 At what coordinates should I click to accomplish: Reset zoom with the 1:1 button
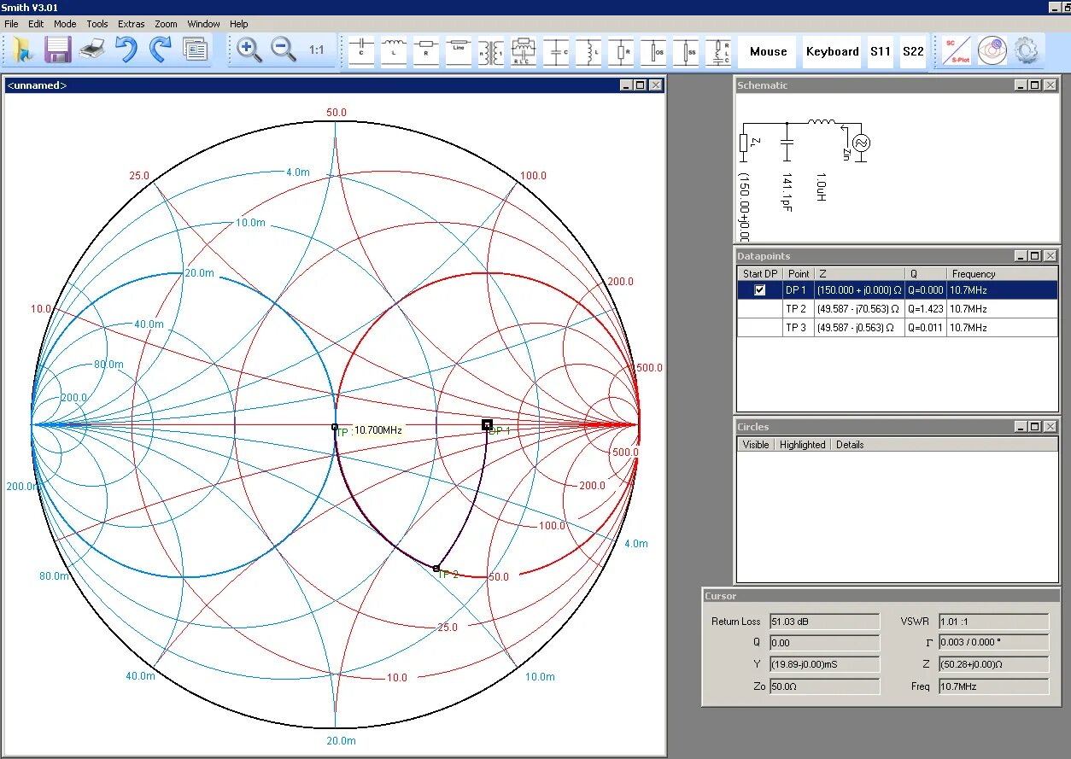[317, 50]
